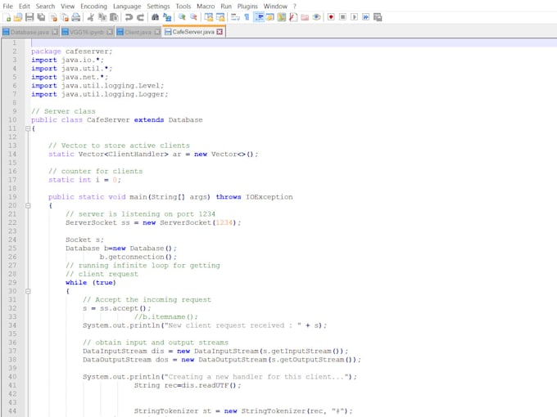Click the "// Server class" comment

tap(63, 111)
